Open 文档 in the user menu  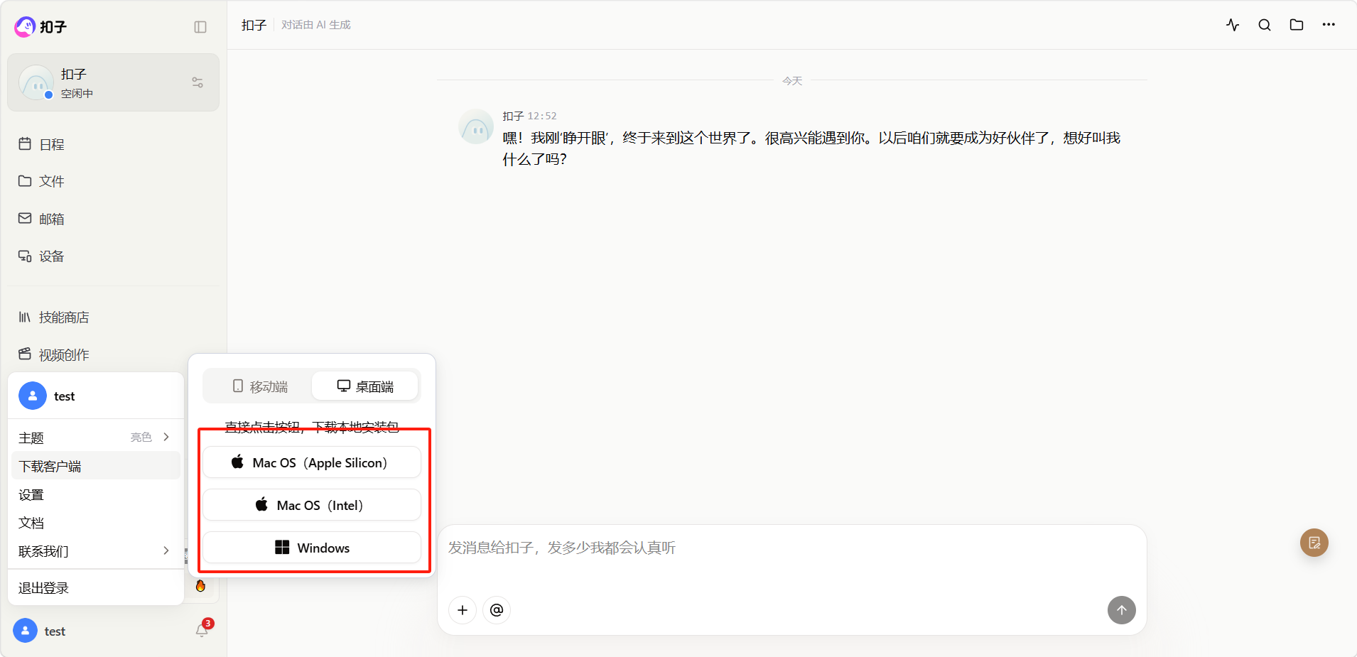tap(96, 523)
